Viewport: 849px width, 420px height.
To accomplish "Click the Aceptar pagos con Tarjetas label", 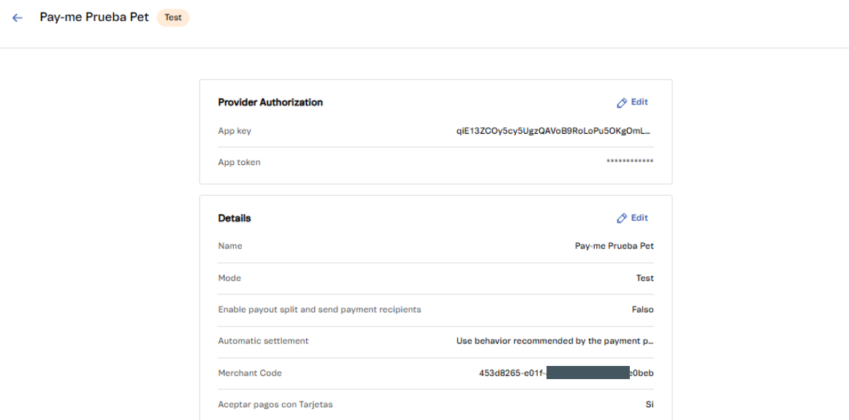I will [x=275, y=405].
